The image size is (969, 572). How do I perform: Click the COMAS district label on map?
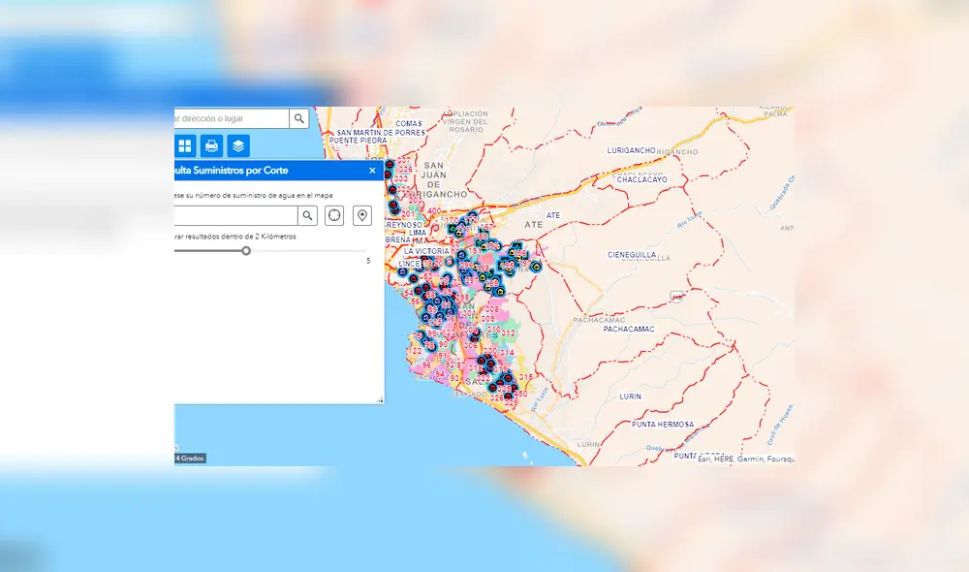pyautogui.click(x=410, y=124)
